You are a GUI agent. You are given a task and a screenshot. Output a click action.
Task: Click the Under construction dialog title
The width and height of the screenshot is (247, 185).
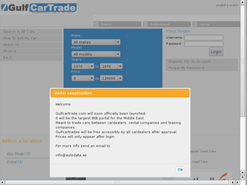73,93
